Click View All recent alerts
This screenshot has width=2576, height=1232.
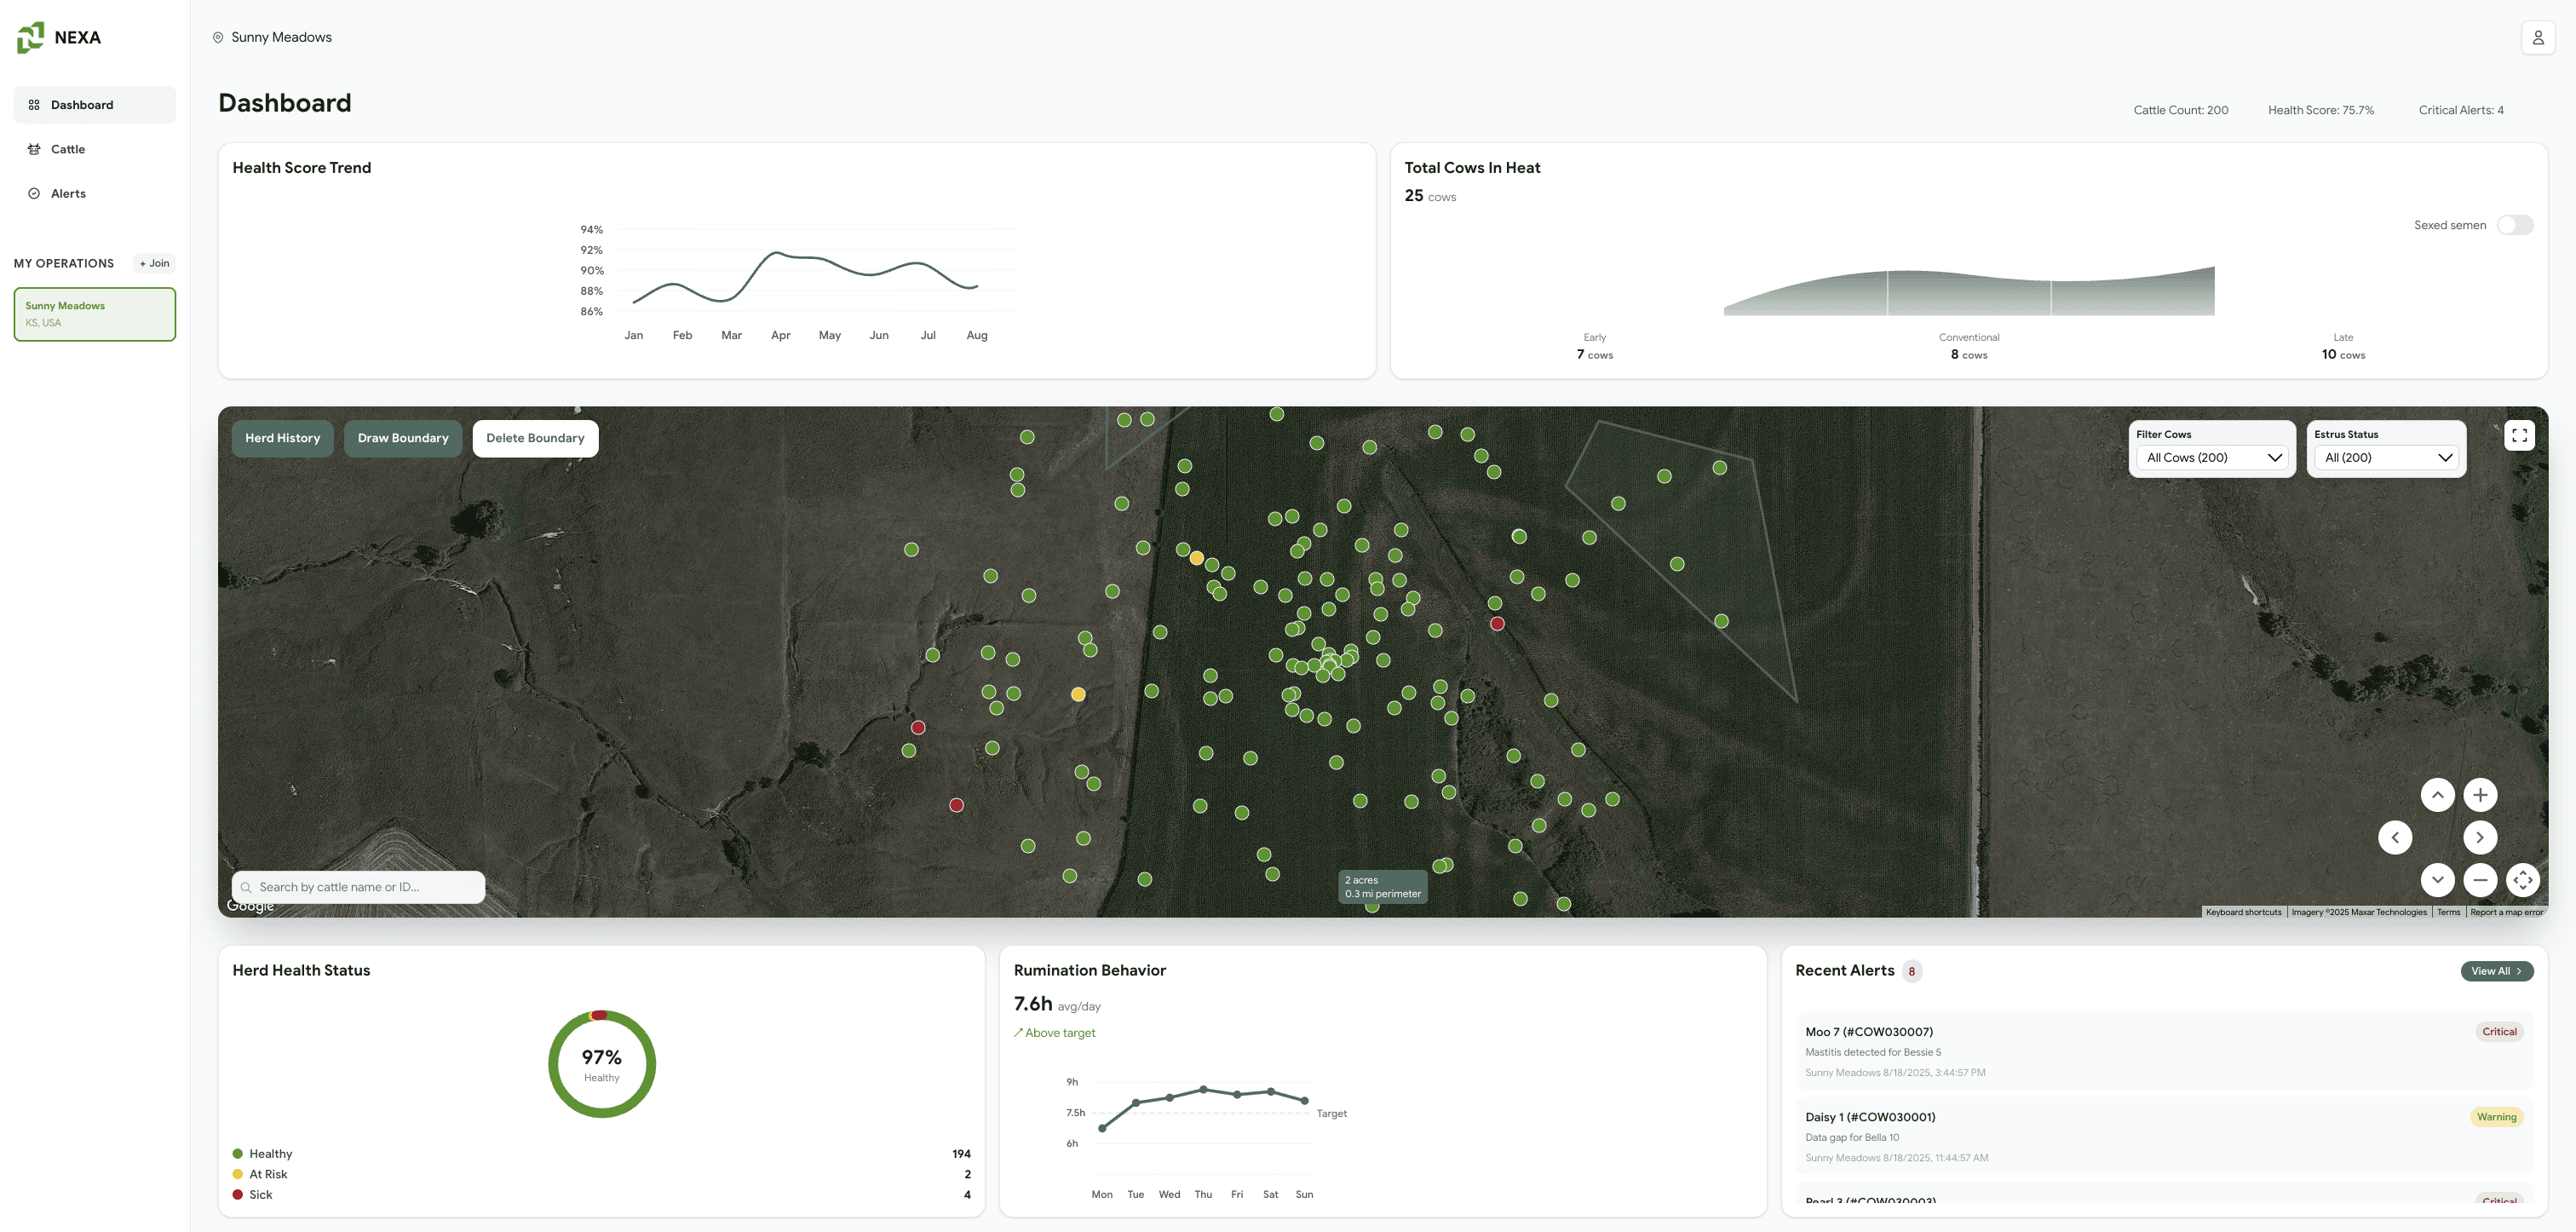coord(2495,971)
